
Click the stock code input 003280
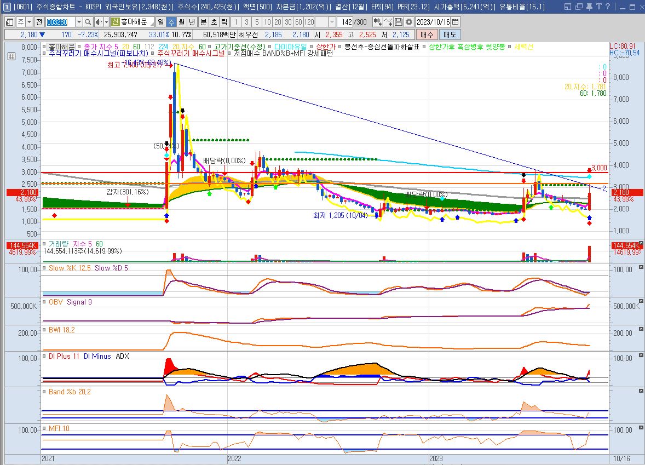point(60,22)
